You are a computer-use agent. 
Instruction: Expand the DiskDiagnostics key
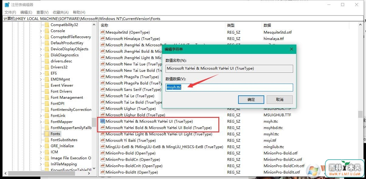41,55
